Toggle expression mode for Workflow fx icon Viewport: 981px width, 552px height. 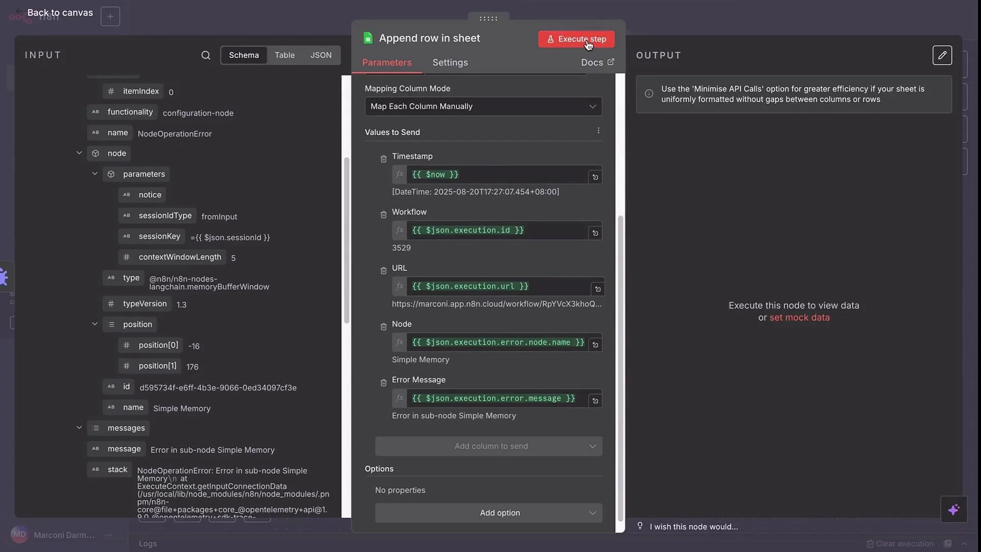pyautogui.click(x=400, y=230)
